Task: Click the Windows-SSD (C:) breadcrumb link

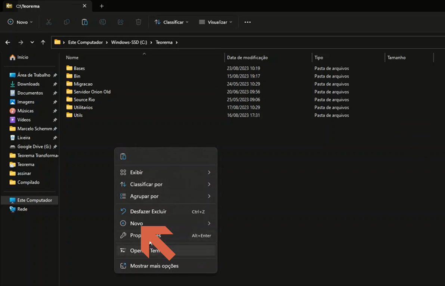Action: (129, 42)
